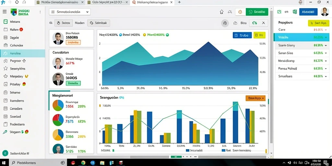
Task: Open the Seanyirins star item in the sidebar
Action: pos(15,69)
